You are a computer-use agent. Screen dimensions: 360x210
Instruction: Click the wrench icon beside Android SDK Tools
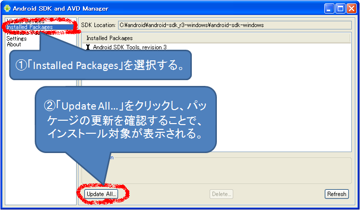pos(88,47)
